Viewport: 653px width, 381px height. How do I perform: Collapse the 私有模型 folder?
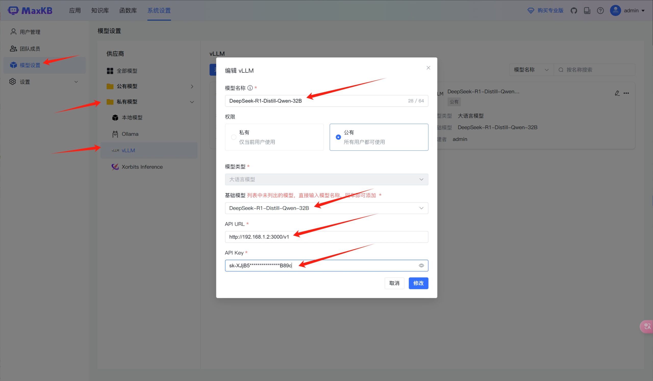click(x=149, y=102)
